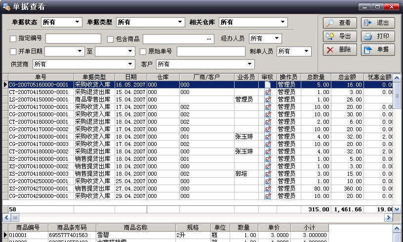The height and width of the screenshot is (242, 403).
Task: Toggle the 包含商品 checkbox
Action: coord(111,39)
